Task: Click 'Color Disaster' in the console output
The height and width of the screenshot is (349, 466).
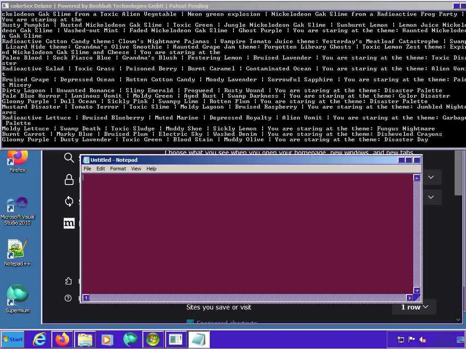Action: [424, 96]
